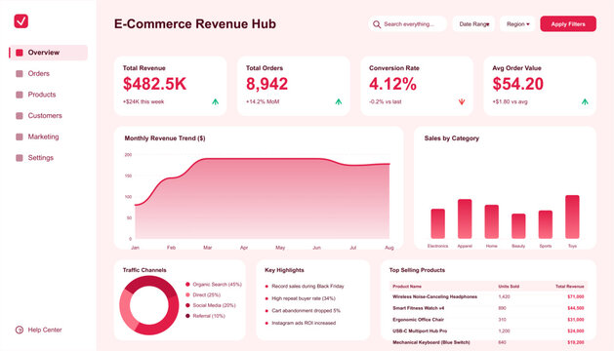
Task: Click the $44,500 revenue cell
Action: 576,308
